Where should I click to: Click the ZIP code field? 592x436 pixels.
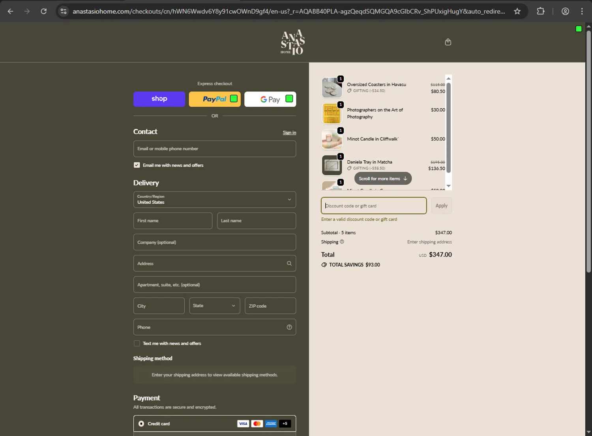pos(270,306)
